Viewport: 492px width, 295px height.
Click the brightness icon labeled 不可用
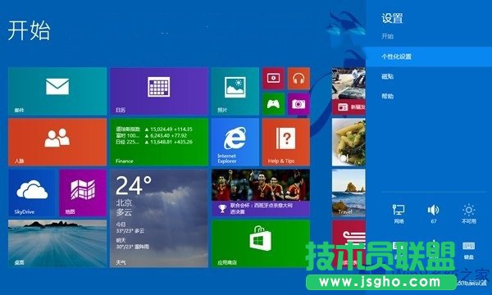469,214
